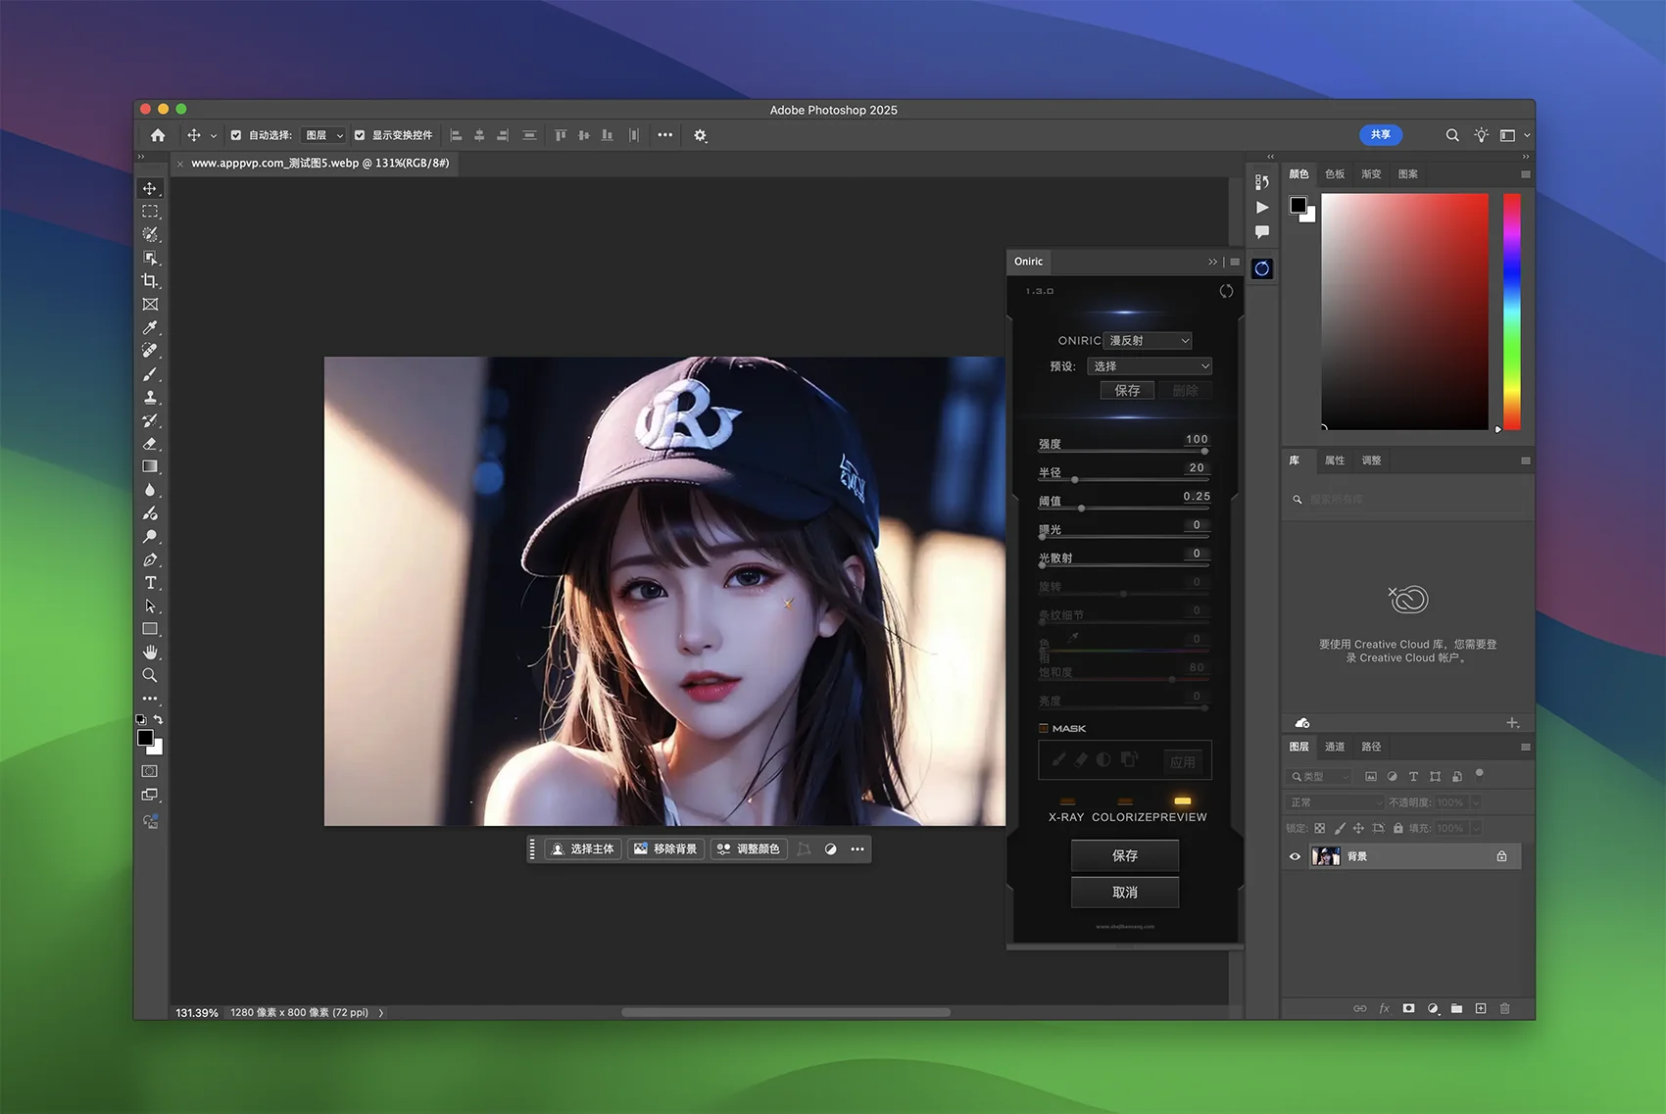Select the Eraser tool
Screen dimensions: 1666x1114
click(150, 444)
